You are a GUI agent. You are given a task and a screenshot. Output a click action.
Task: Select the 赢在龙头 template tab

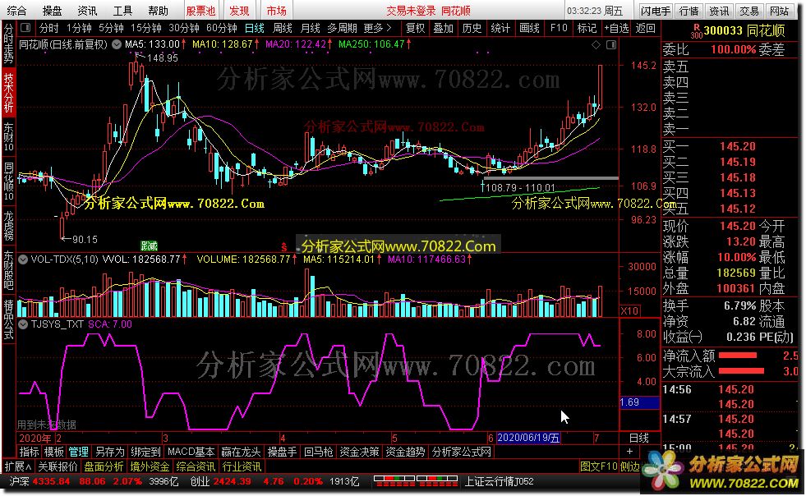(241, 452)
